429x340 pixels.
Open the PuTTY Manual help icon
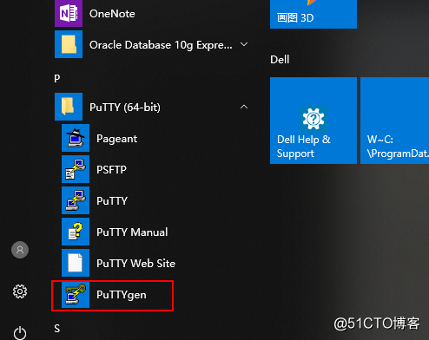pyautogui.click(x=76, y=232)
